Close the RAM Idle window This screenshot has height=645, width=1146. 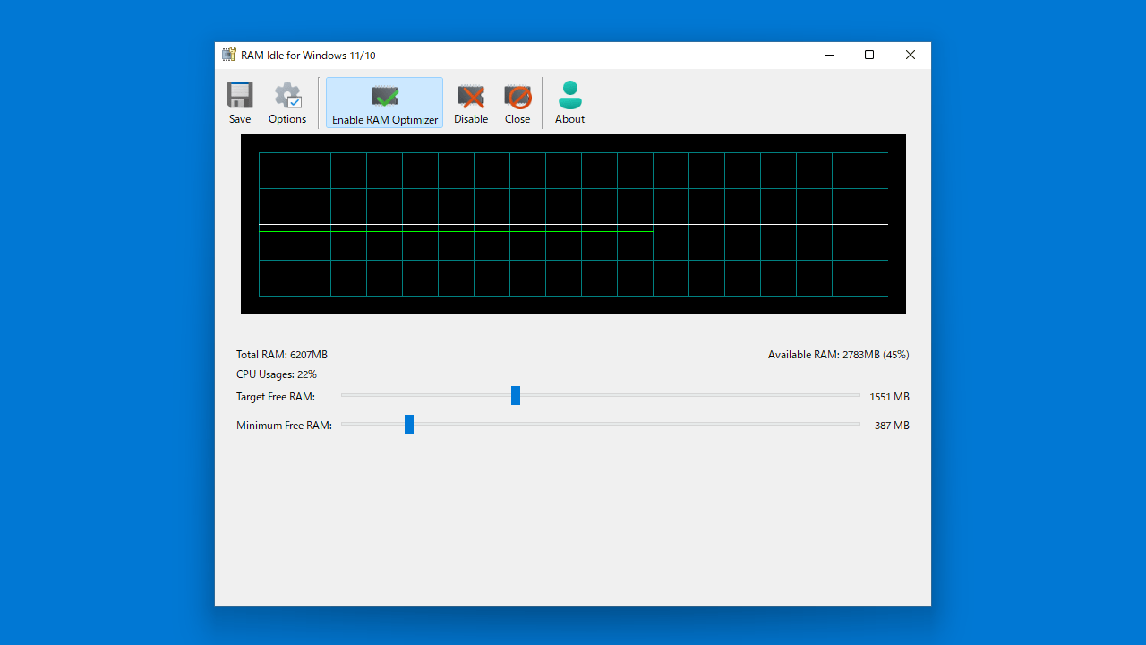pos(911,55)
